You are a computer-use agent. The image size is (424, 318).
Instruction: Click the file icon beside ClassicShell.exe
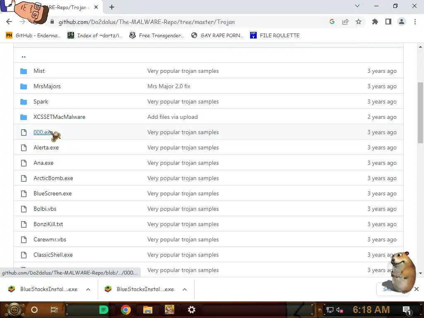24,255
